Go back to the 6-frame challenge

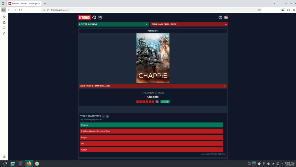[x=153, y=86]
